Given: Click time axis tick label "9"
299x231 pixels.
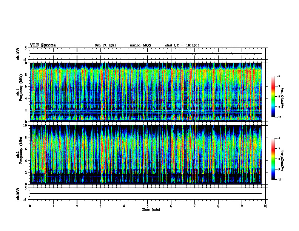Looking at the screenshot, I should [242, 206].
